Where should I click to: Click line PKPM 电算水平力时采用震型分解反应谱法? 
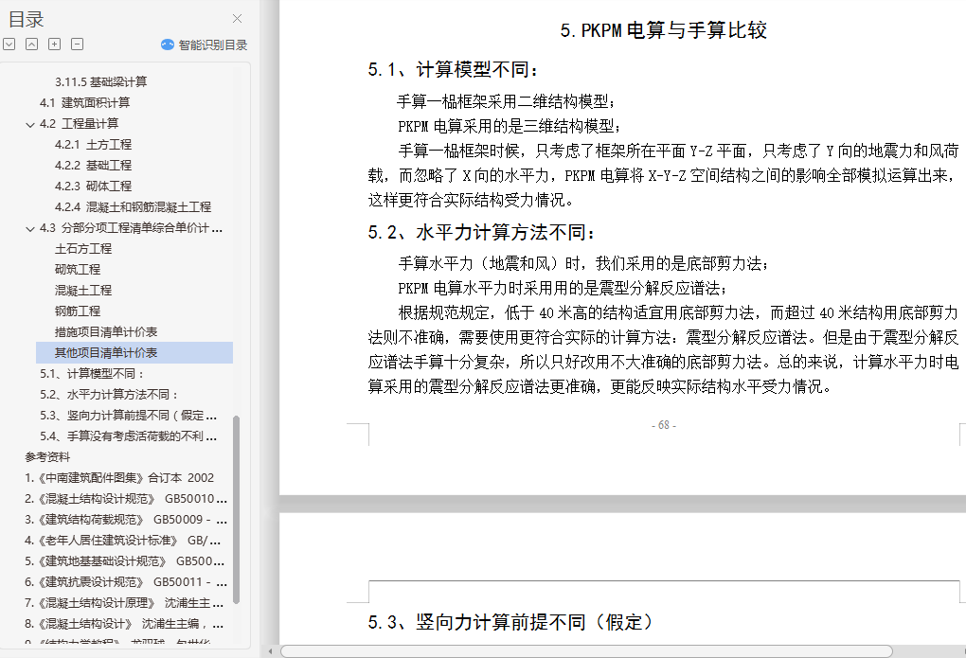(x=563, y=289)
